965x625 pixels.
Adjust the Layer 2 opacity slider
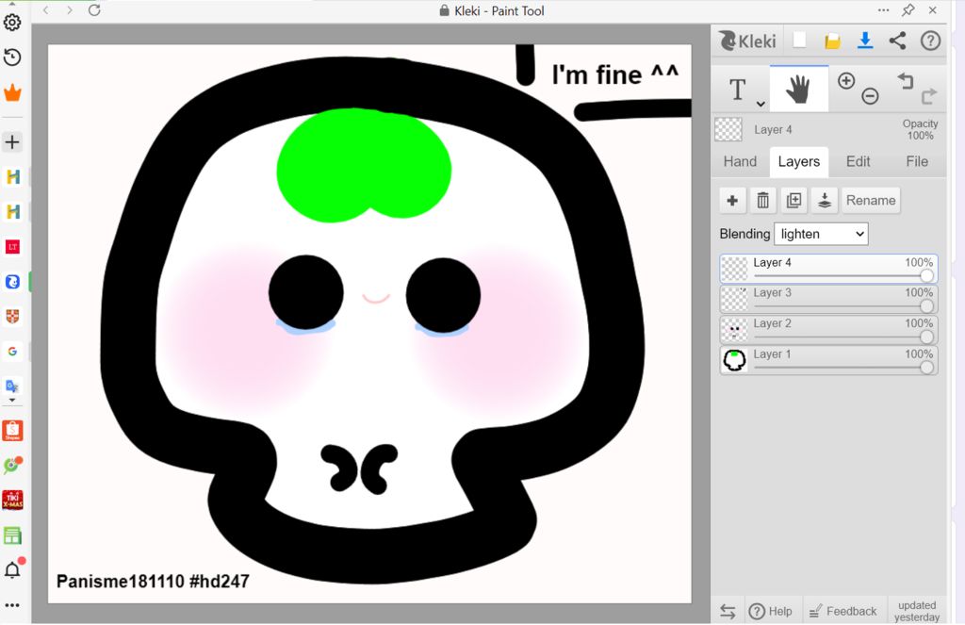pos(842,337)
